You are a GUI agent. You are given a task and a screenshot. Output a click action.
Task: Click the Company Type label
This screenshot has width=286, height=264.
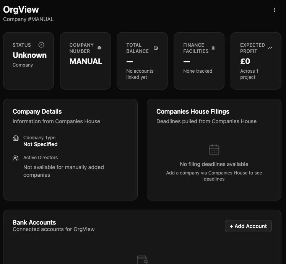tap(39, 137)
